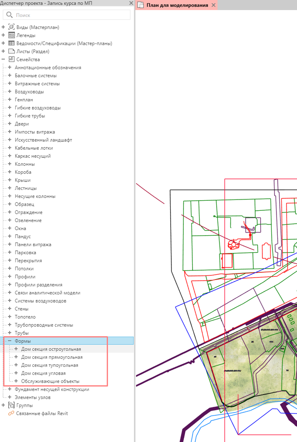
Task: Expand the Генплан category
Action: [x=9, y=99]
